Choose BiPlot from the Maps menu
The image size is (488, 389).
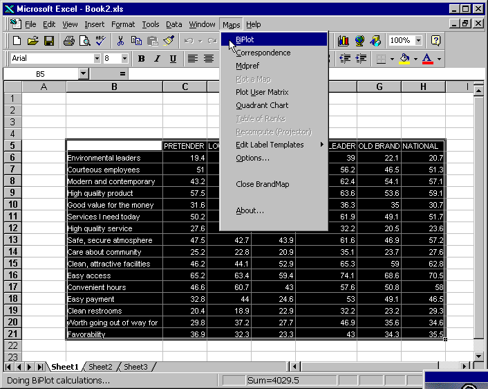click(x=274, y=39)
